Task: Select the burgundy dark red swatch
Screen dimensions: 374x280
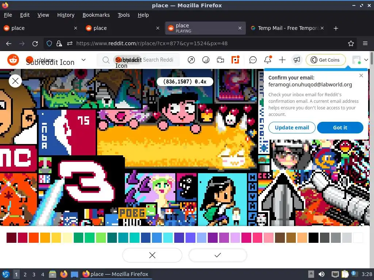Action: (x=11, y=238)
